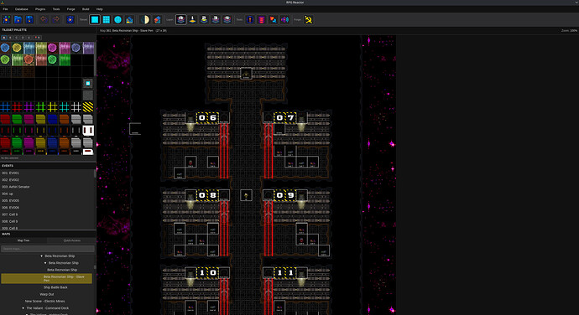Switch to layer 1 button
Image resolution: width=579 pixels, height=315 pixels.
click(x=192, y=19)
